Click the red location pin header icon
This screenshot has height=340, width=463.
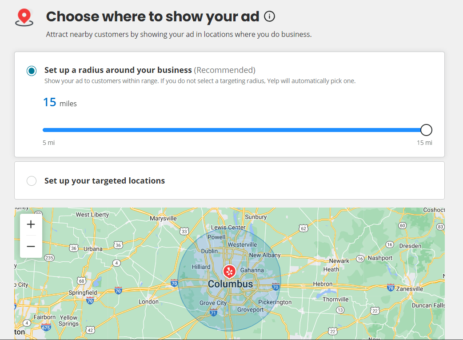pyautogui.click(x=24, y=17)
